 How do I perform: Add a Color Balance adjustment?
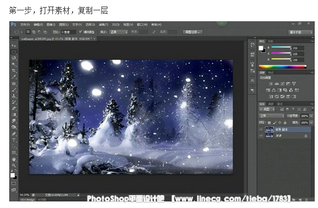pyautogui.click(x=274, y=90)
